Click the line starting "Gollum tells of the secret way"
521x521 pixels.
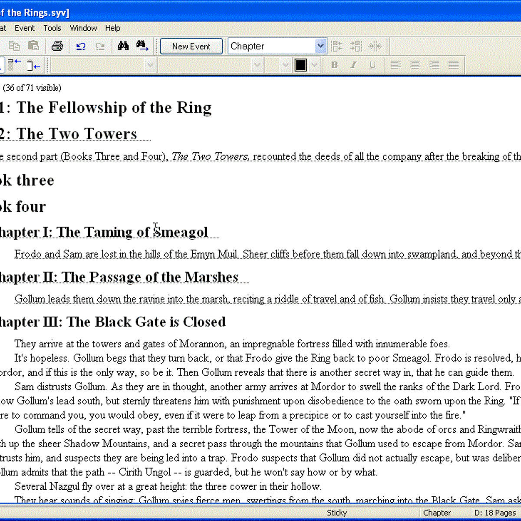pyautogui.click(x=267, y=429)
